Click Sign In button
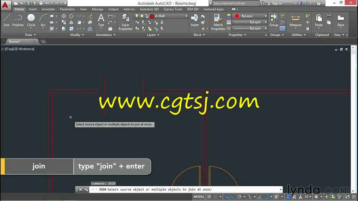The image size is (358, 201). coord(275,3)
